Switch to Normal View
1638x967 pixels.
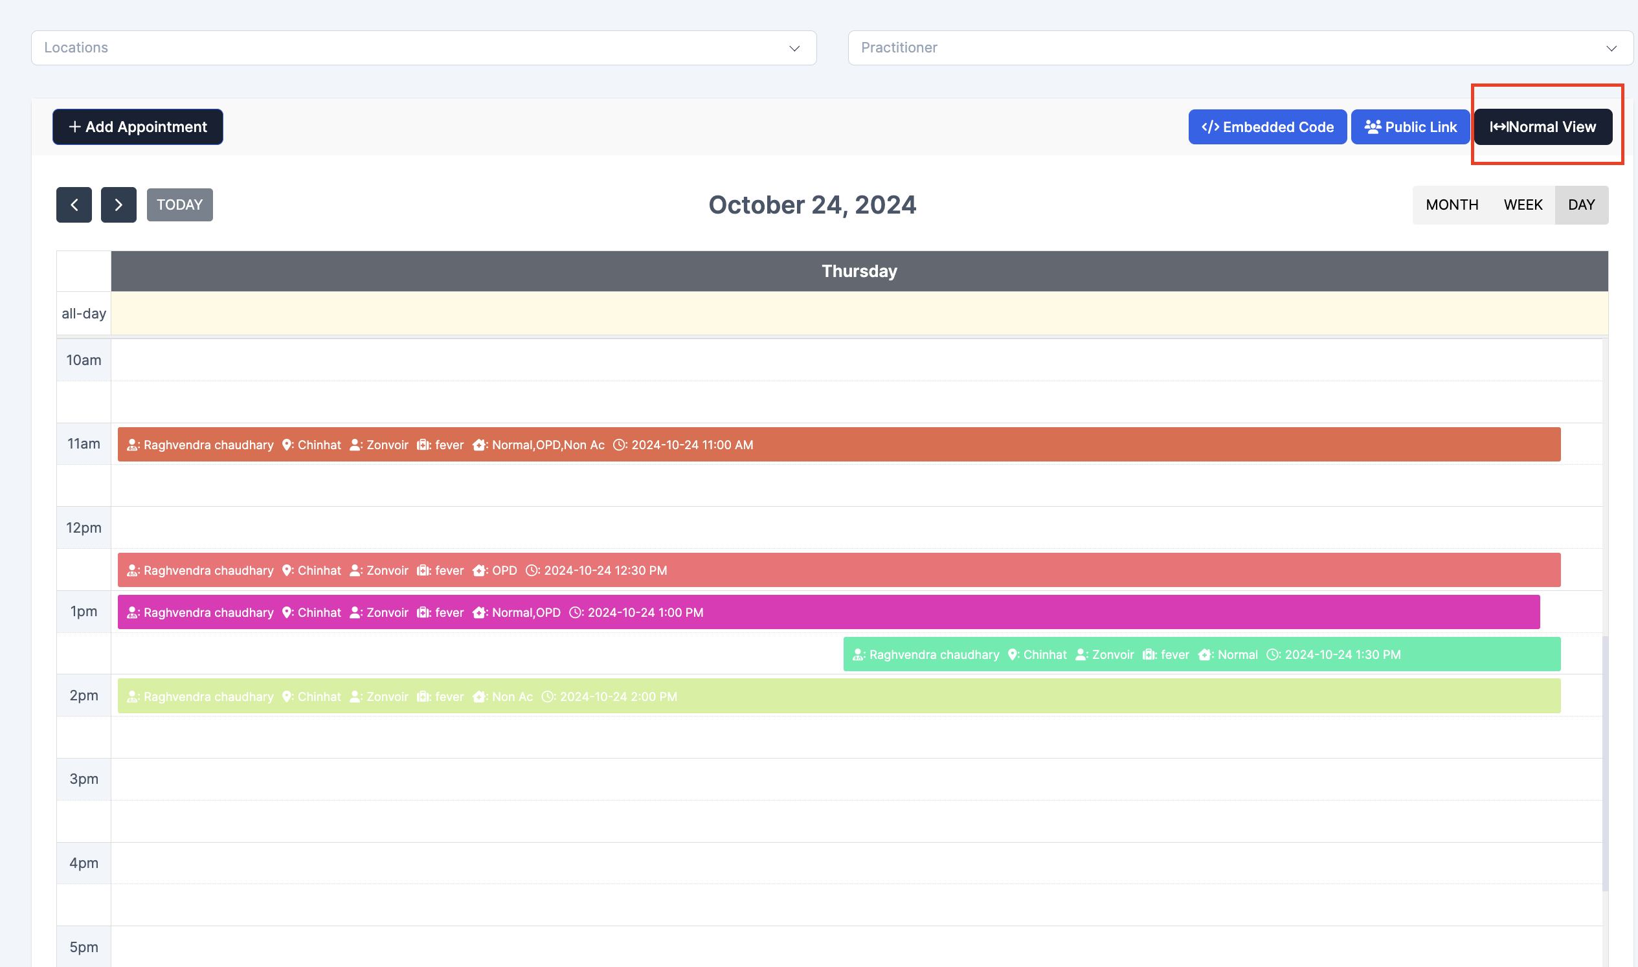click(1542, 127)
